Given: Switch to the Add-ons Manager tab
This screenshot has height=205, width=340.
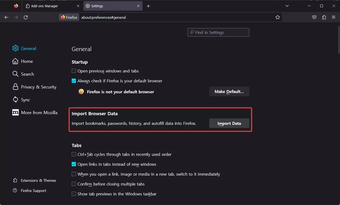Looking at the screenshot, I should 52,6.
